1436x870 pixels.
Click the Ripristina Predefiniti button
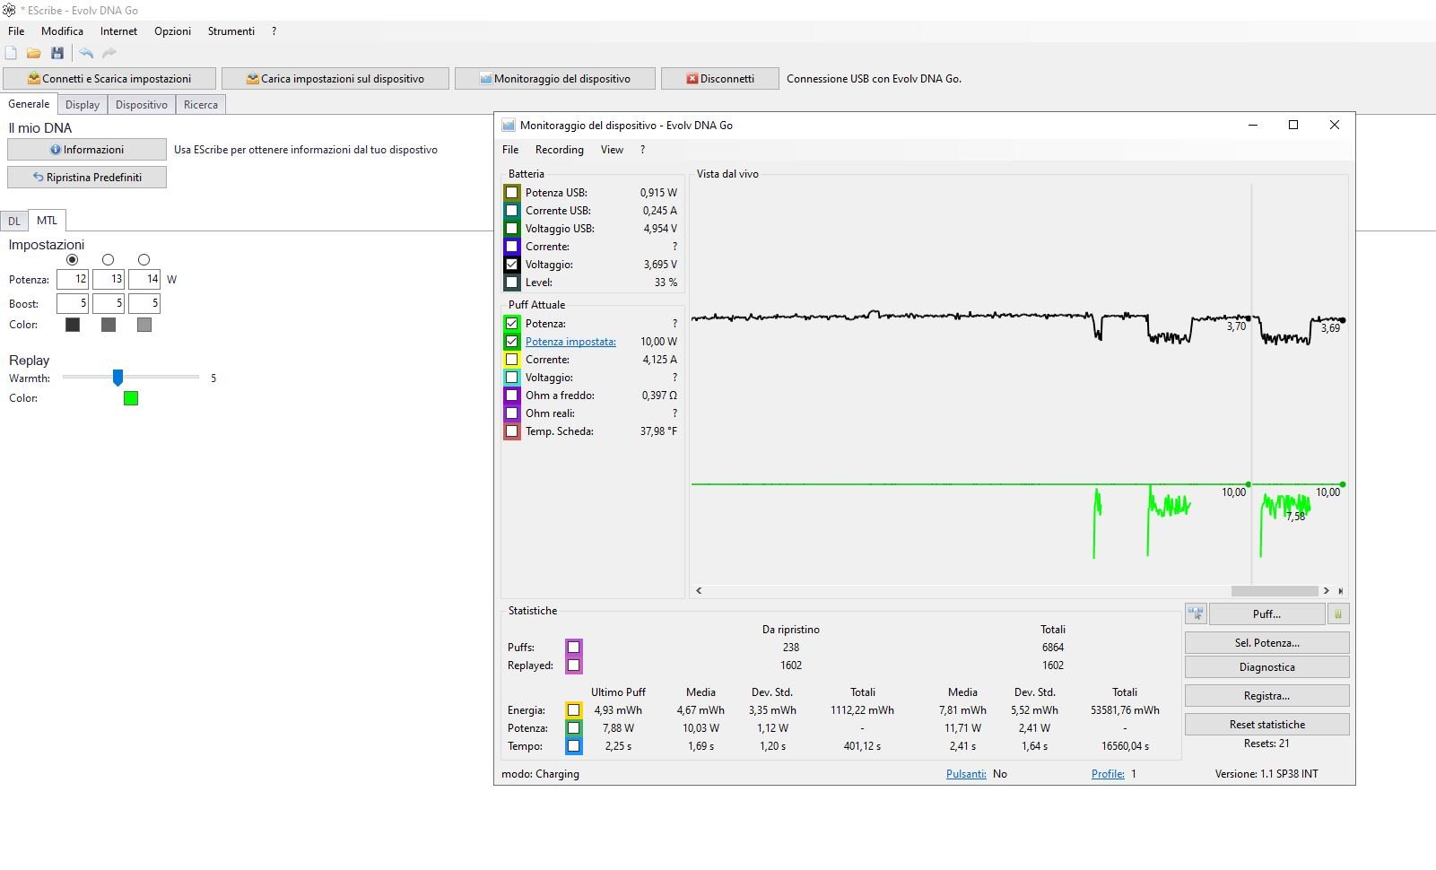pyautogui.click(x=87, y=178)
